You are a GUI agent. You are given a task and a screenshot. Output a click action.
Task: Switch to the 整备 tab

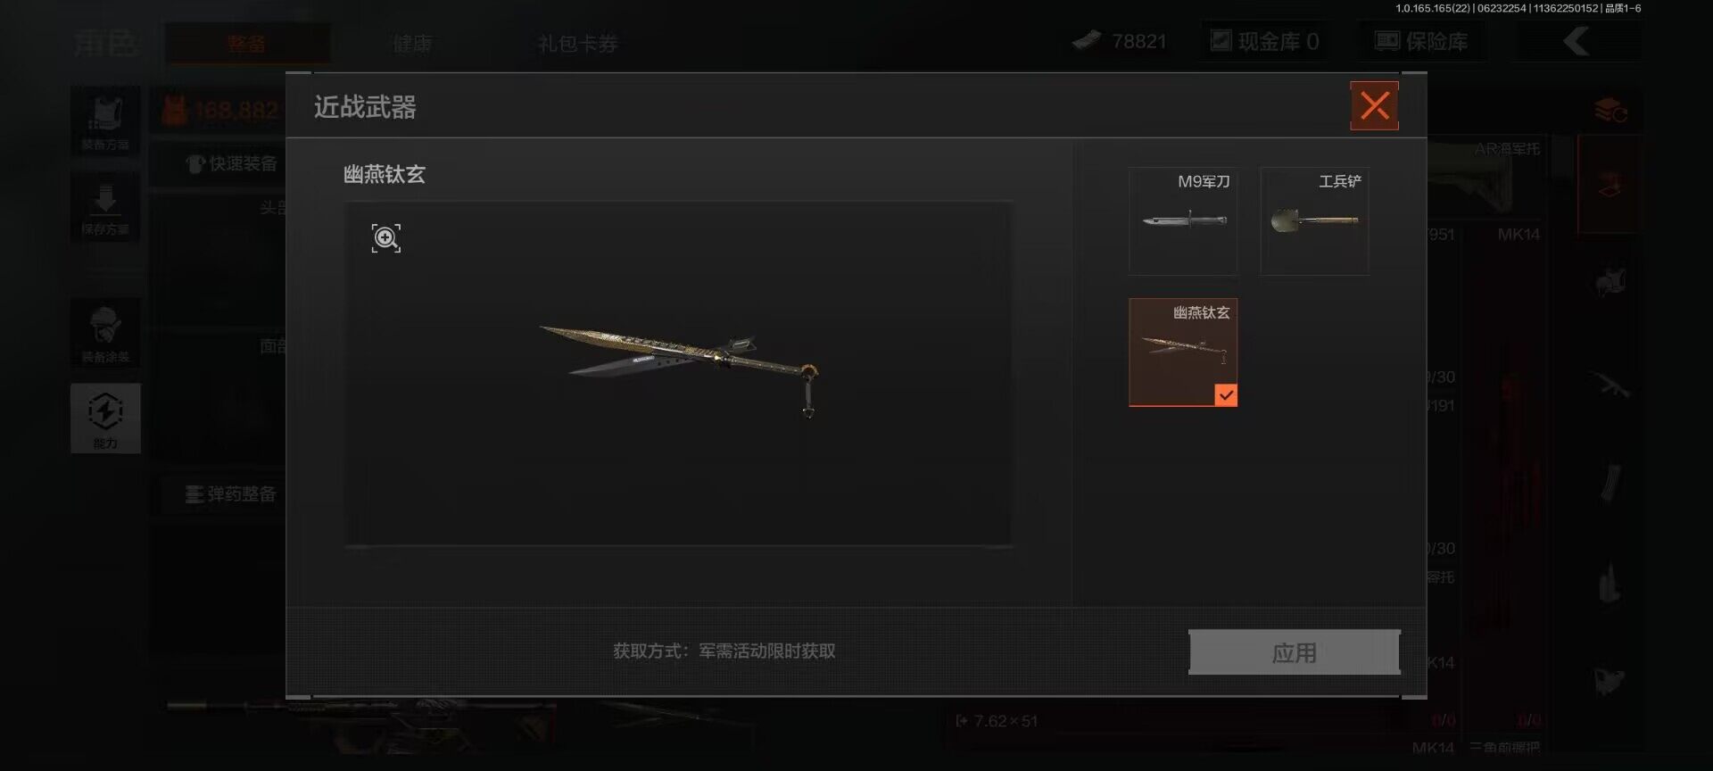[x=246, y=43]
